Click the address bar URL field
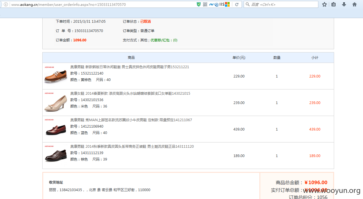Viewport: 363px width, 199px height. click(102, 4)
